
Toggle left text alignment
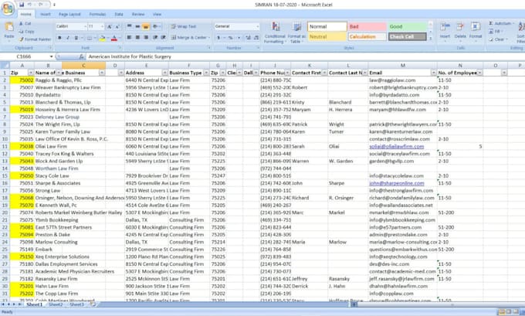point(129,38)
